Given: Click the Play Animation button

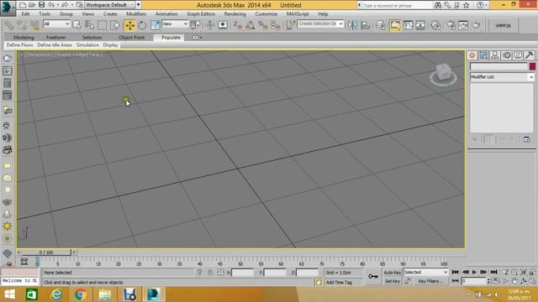Looking at the screenshot, I should [474, 272].
